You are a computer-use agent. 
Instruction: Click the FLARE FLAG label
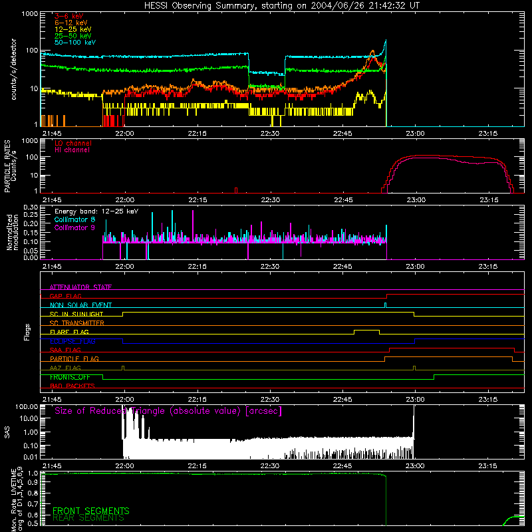click(x=69, y=332)
